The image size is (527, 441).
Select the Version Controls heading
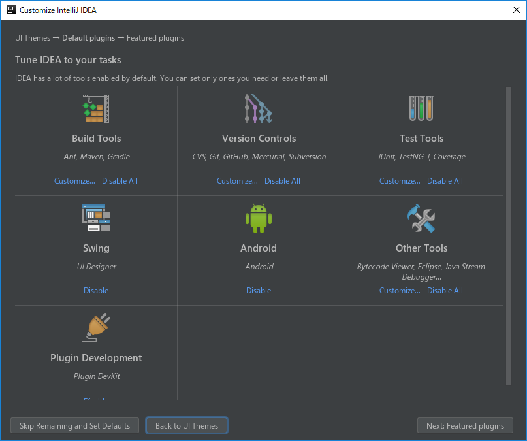click(x=259, y=138)
